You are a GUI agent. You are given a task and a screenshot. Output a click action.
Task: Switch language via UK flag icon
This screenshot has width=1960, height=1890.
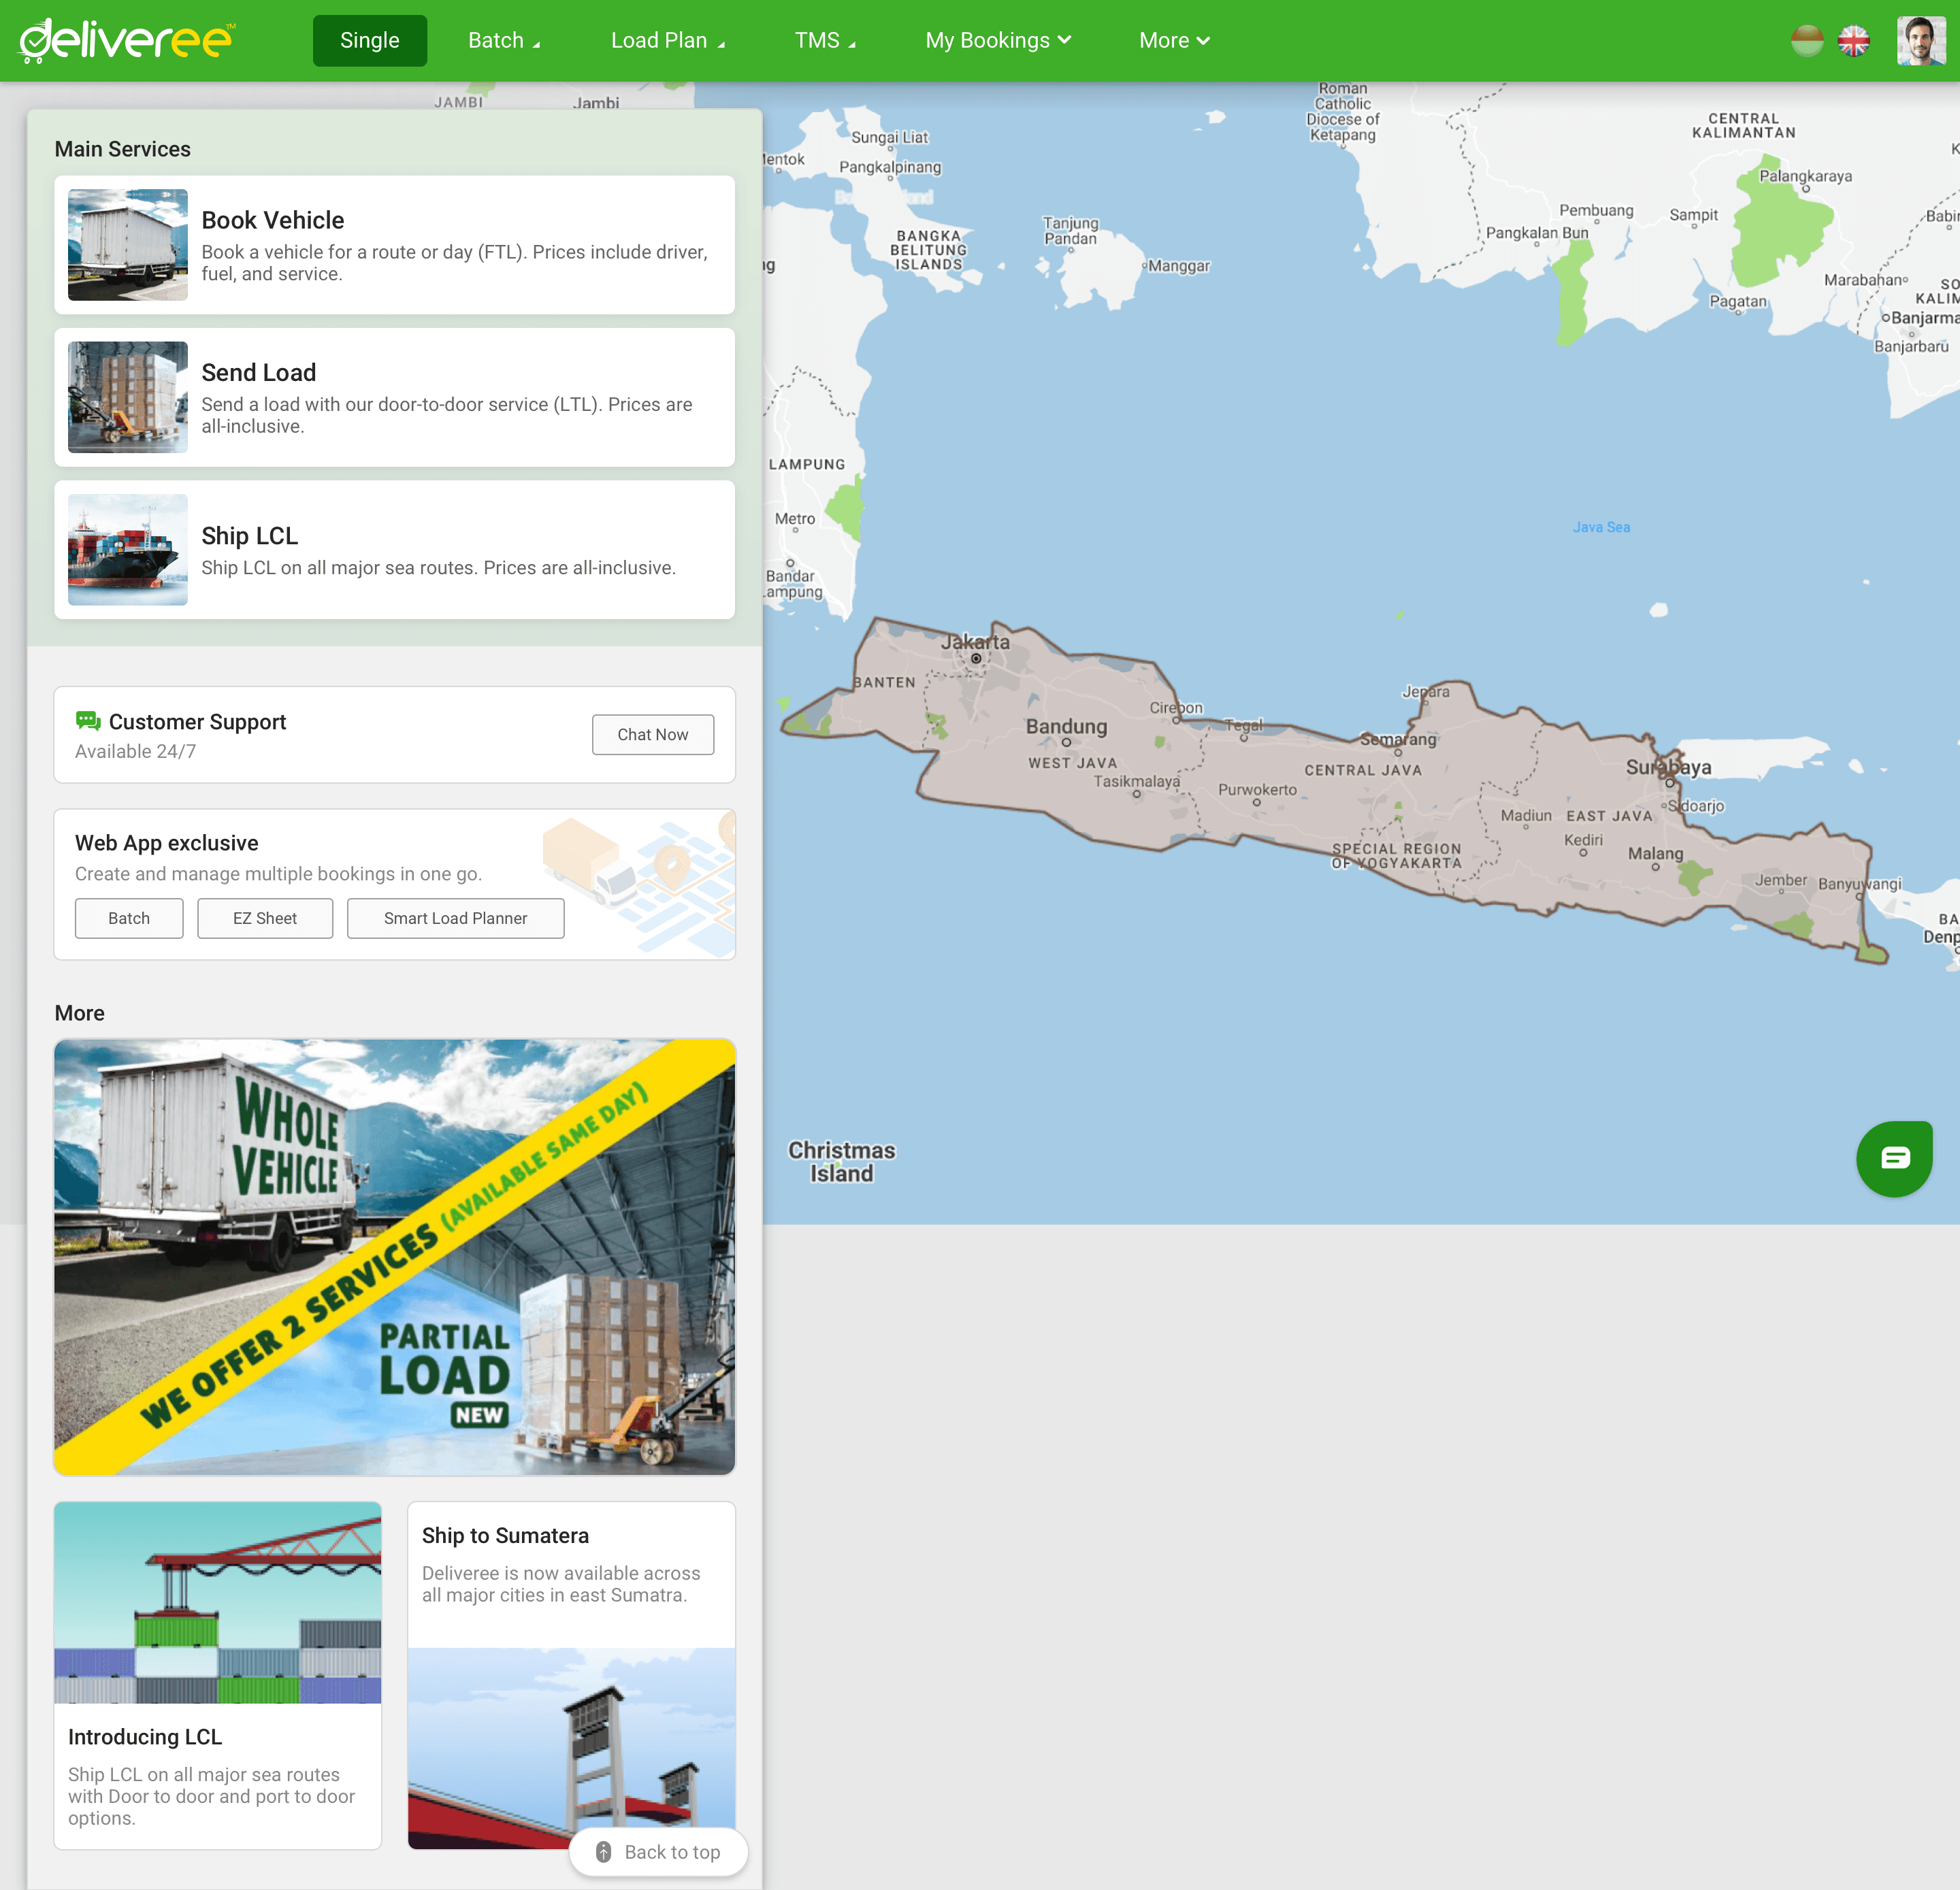pyautogui.click(x=1853, y=41)
